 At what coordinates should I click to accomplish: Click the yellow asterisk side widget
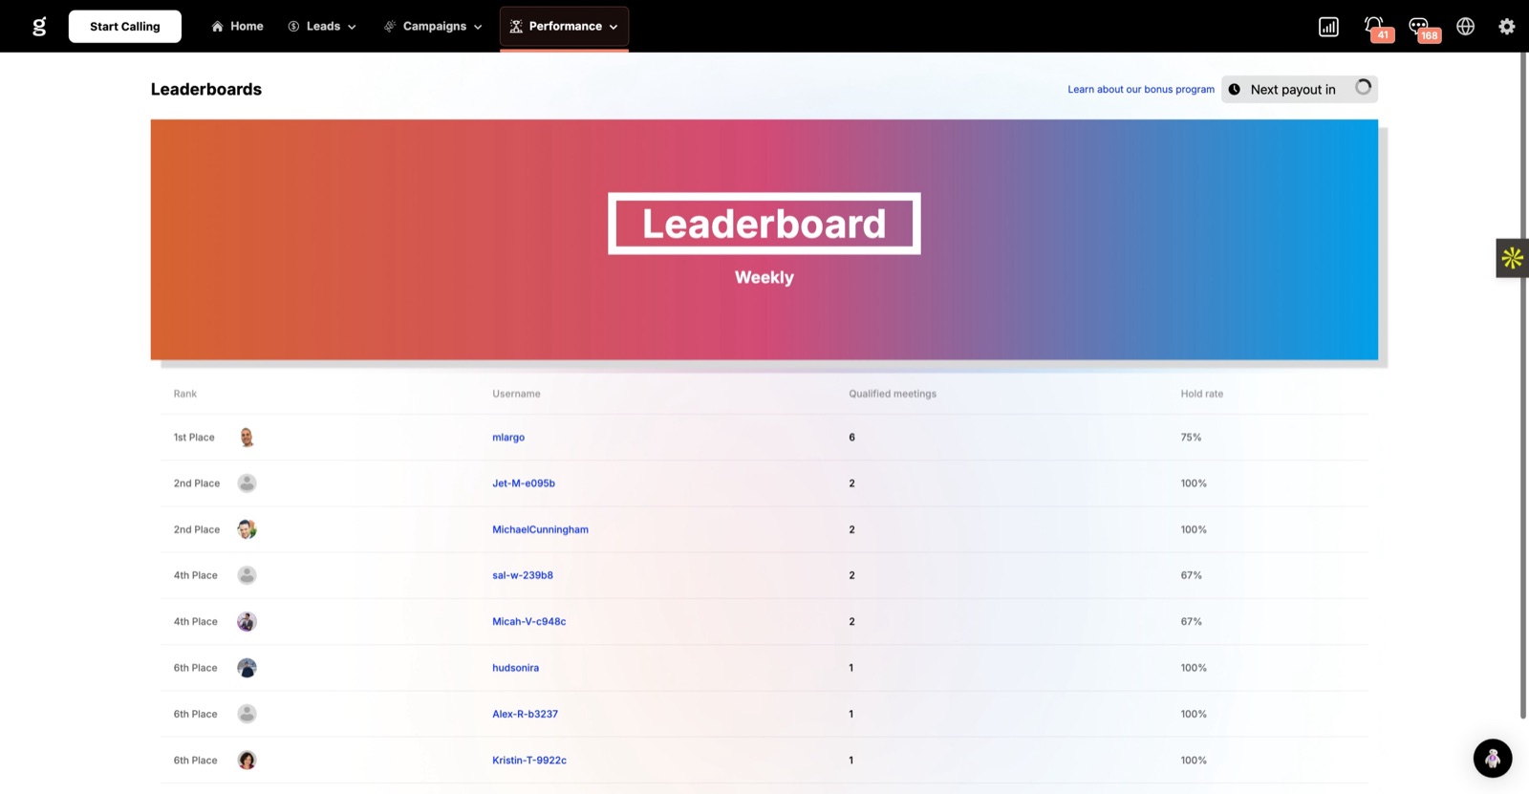tap(1512, 258)
